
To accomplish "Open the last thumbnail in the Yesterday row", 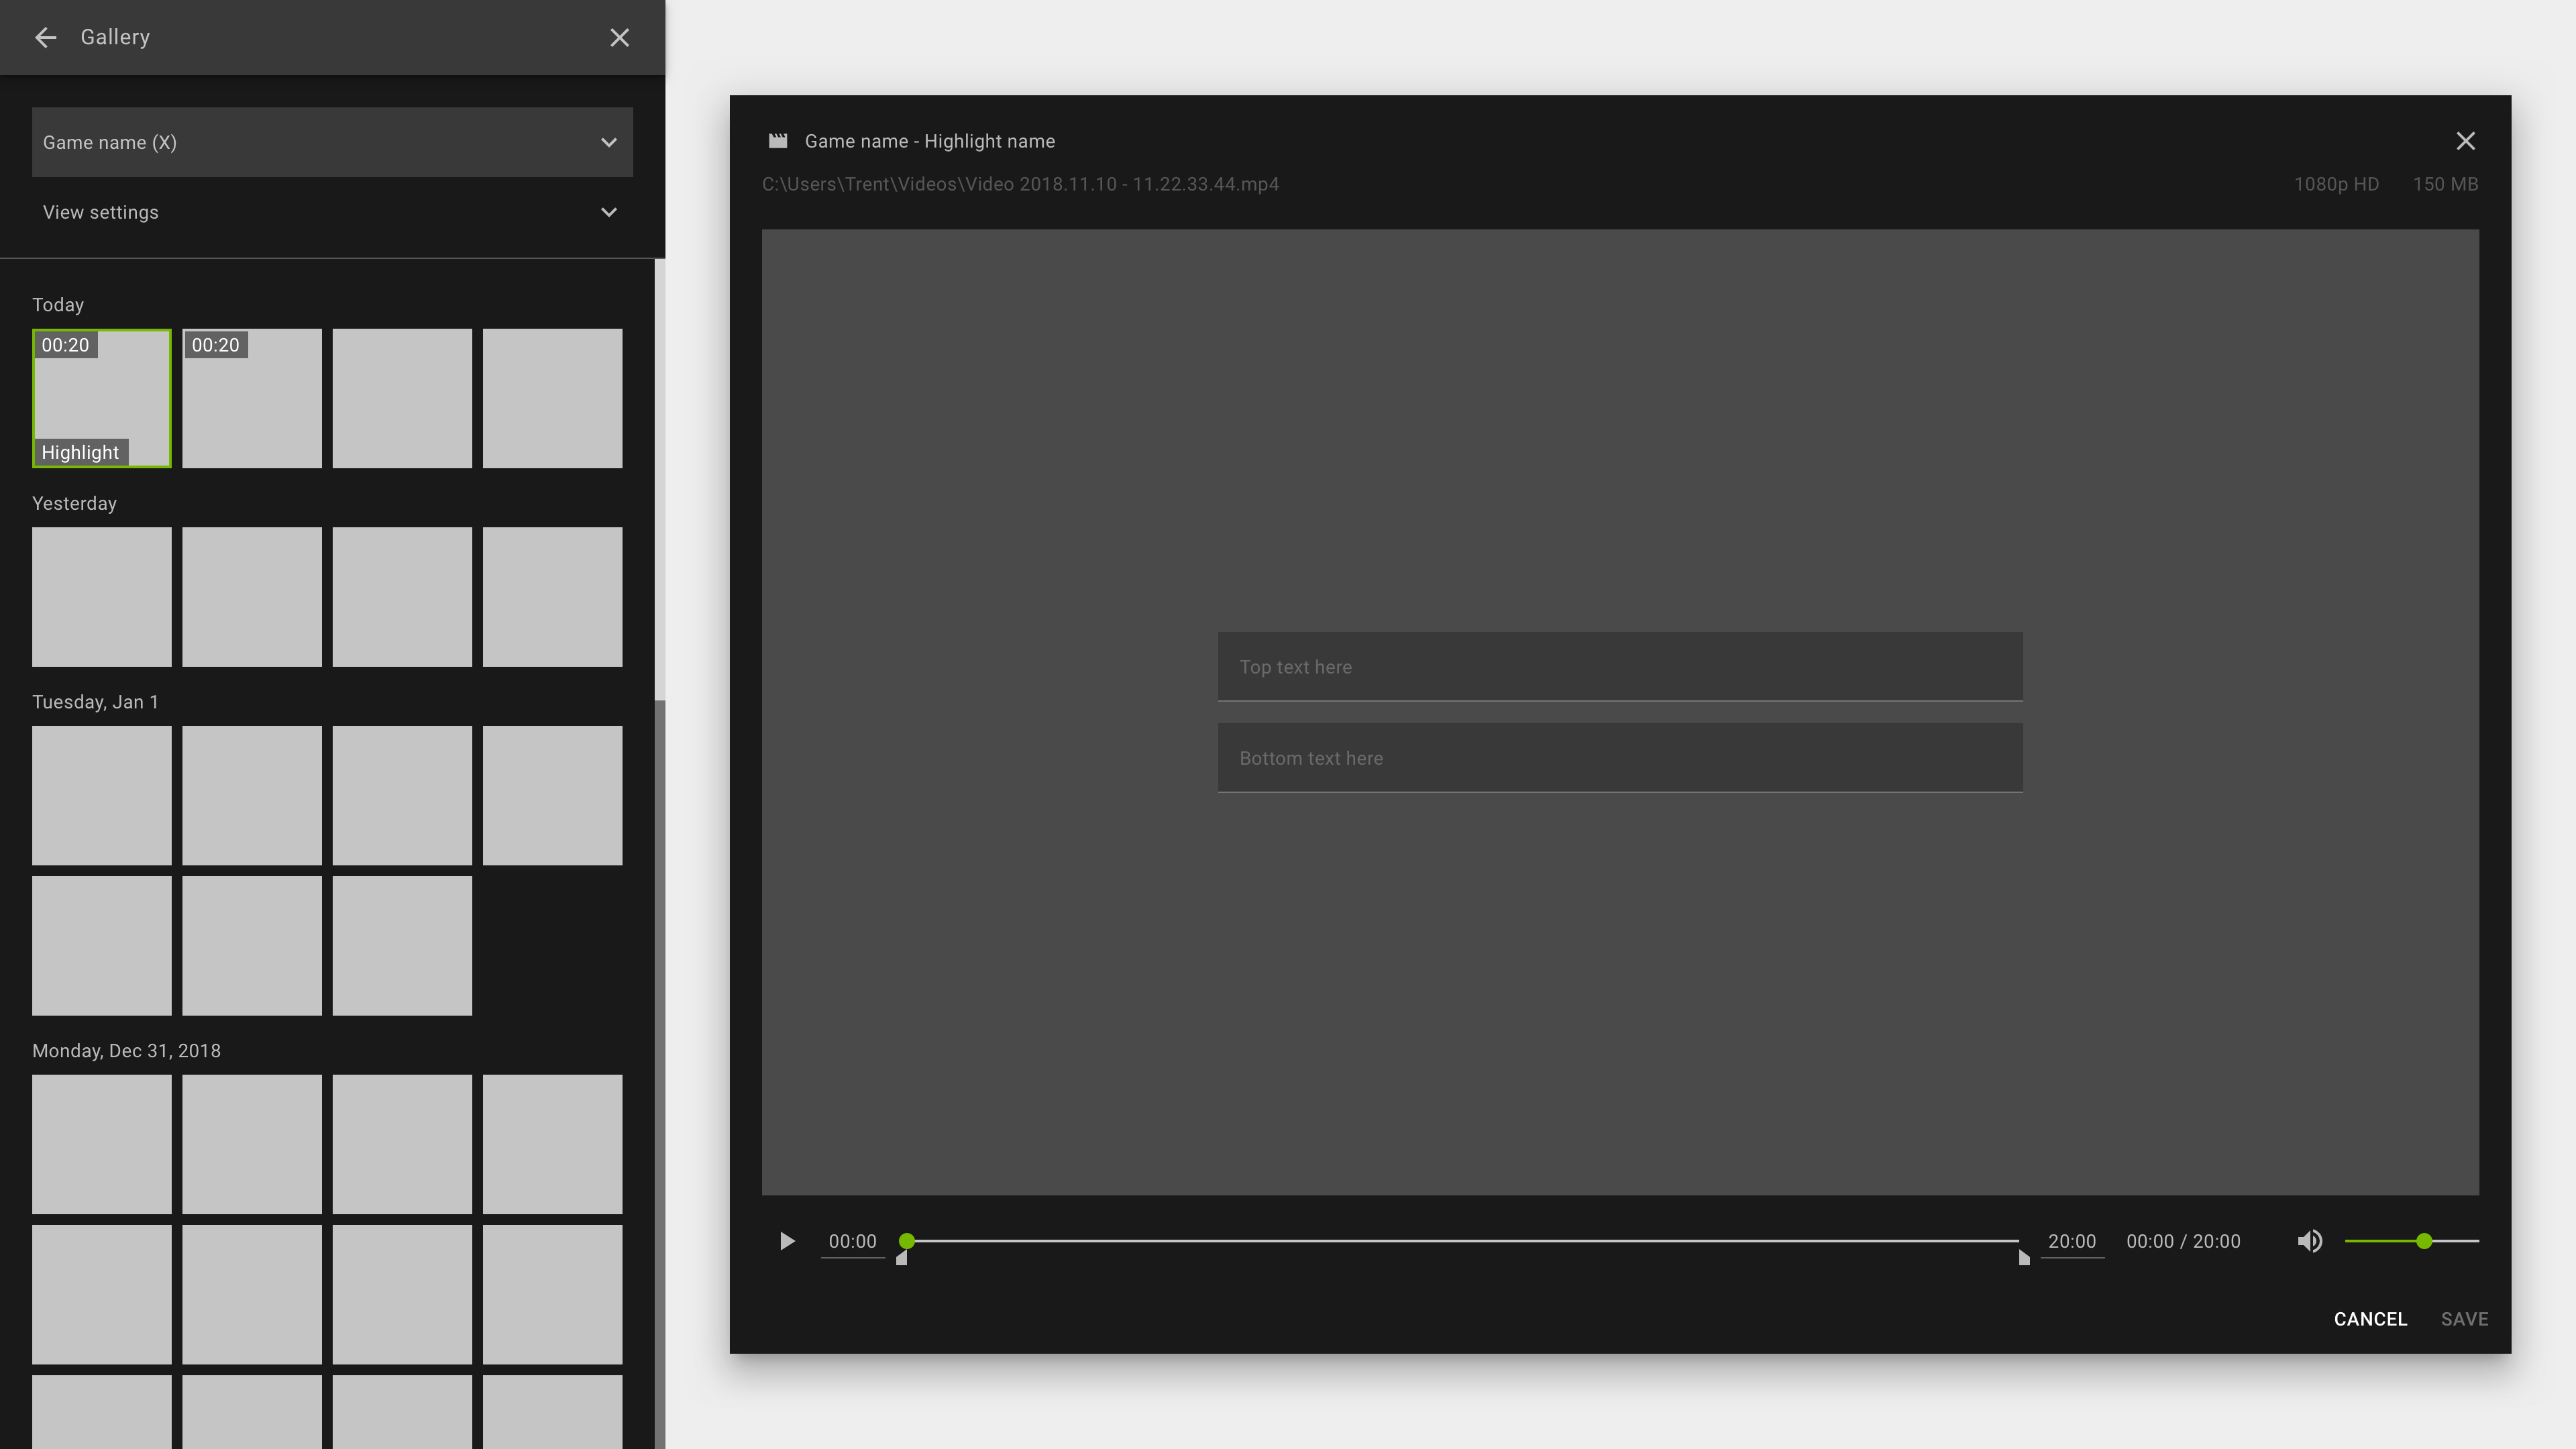I will pyautogui.click(x=552, y=597).
